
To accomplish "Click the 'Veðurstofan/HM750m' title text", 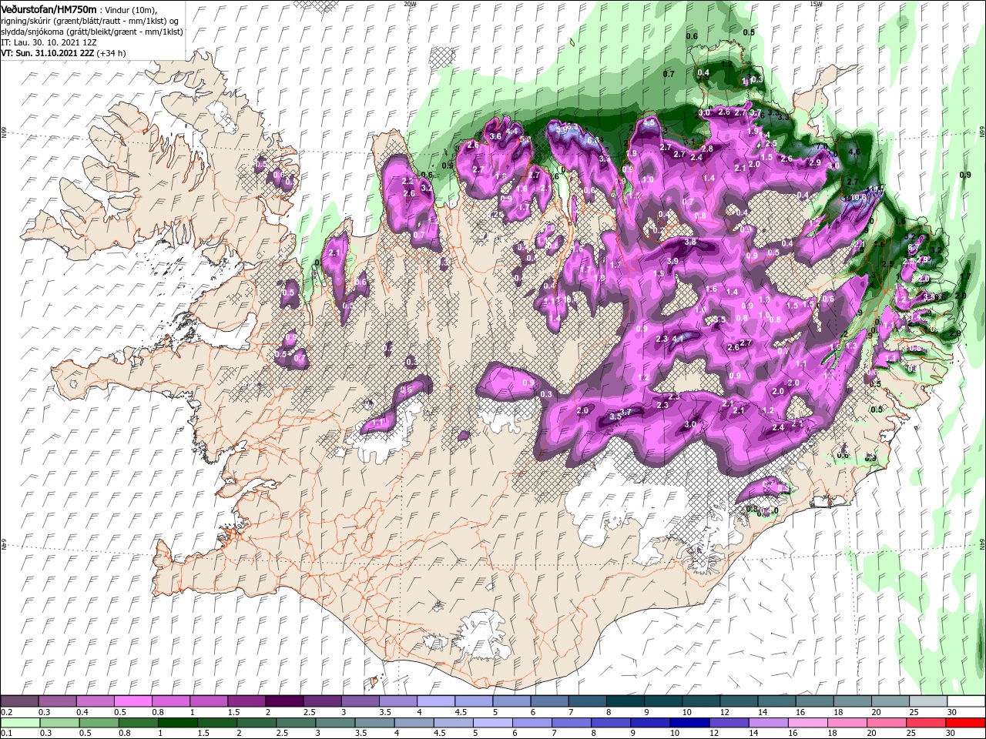I will (49, 8).
